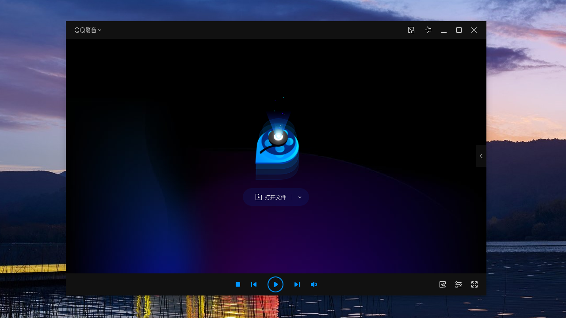Viewport: 566px width, 318px height.
Task: Open playback adjustment sliders settings icon
Action: (x=459, y=284)
